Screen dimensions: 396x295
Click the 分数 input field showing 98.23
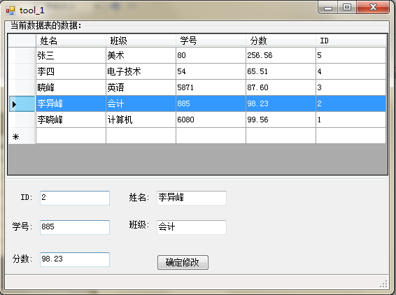(75, 259)
